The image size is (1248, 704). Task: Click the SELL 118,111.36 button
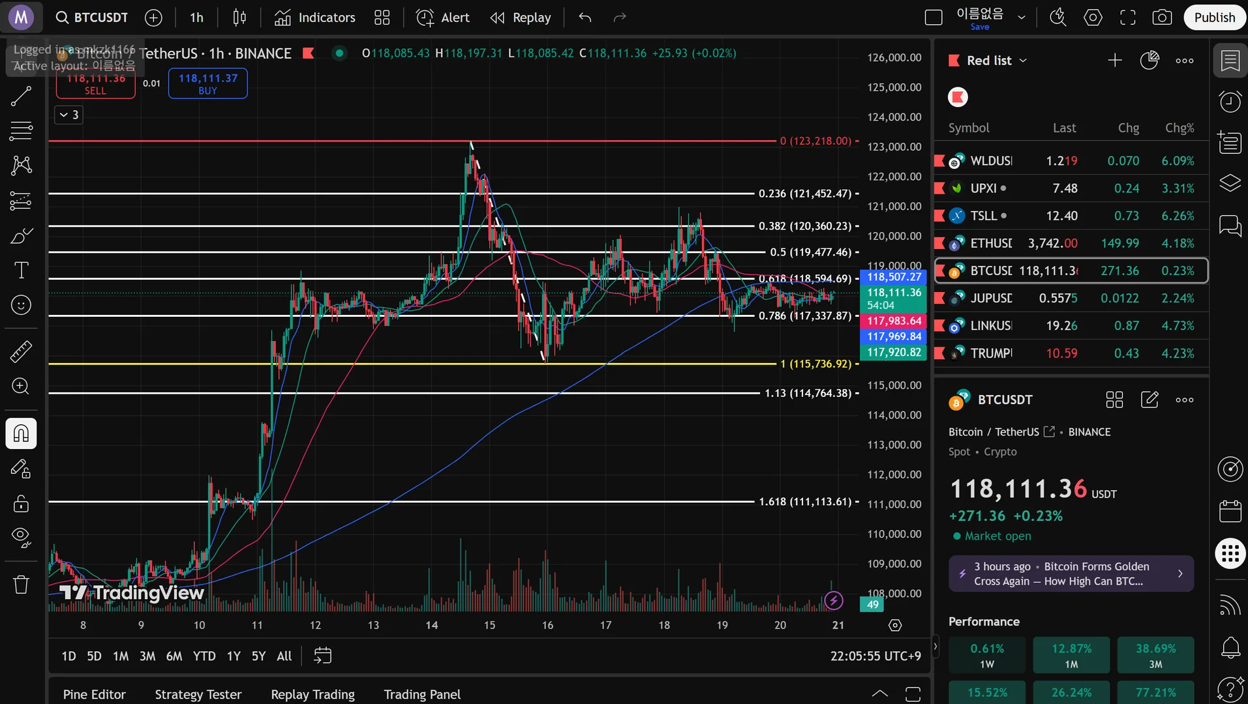pos(95,83)
